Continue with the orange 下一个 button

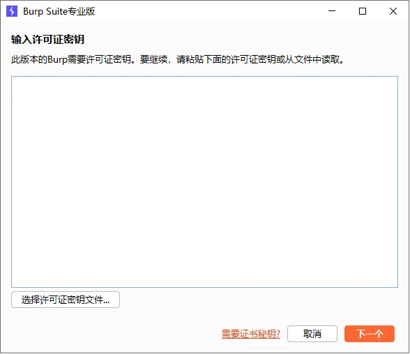point(370,334)
